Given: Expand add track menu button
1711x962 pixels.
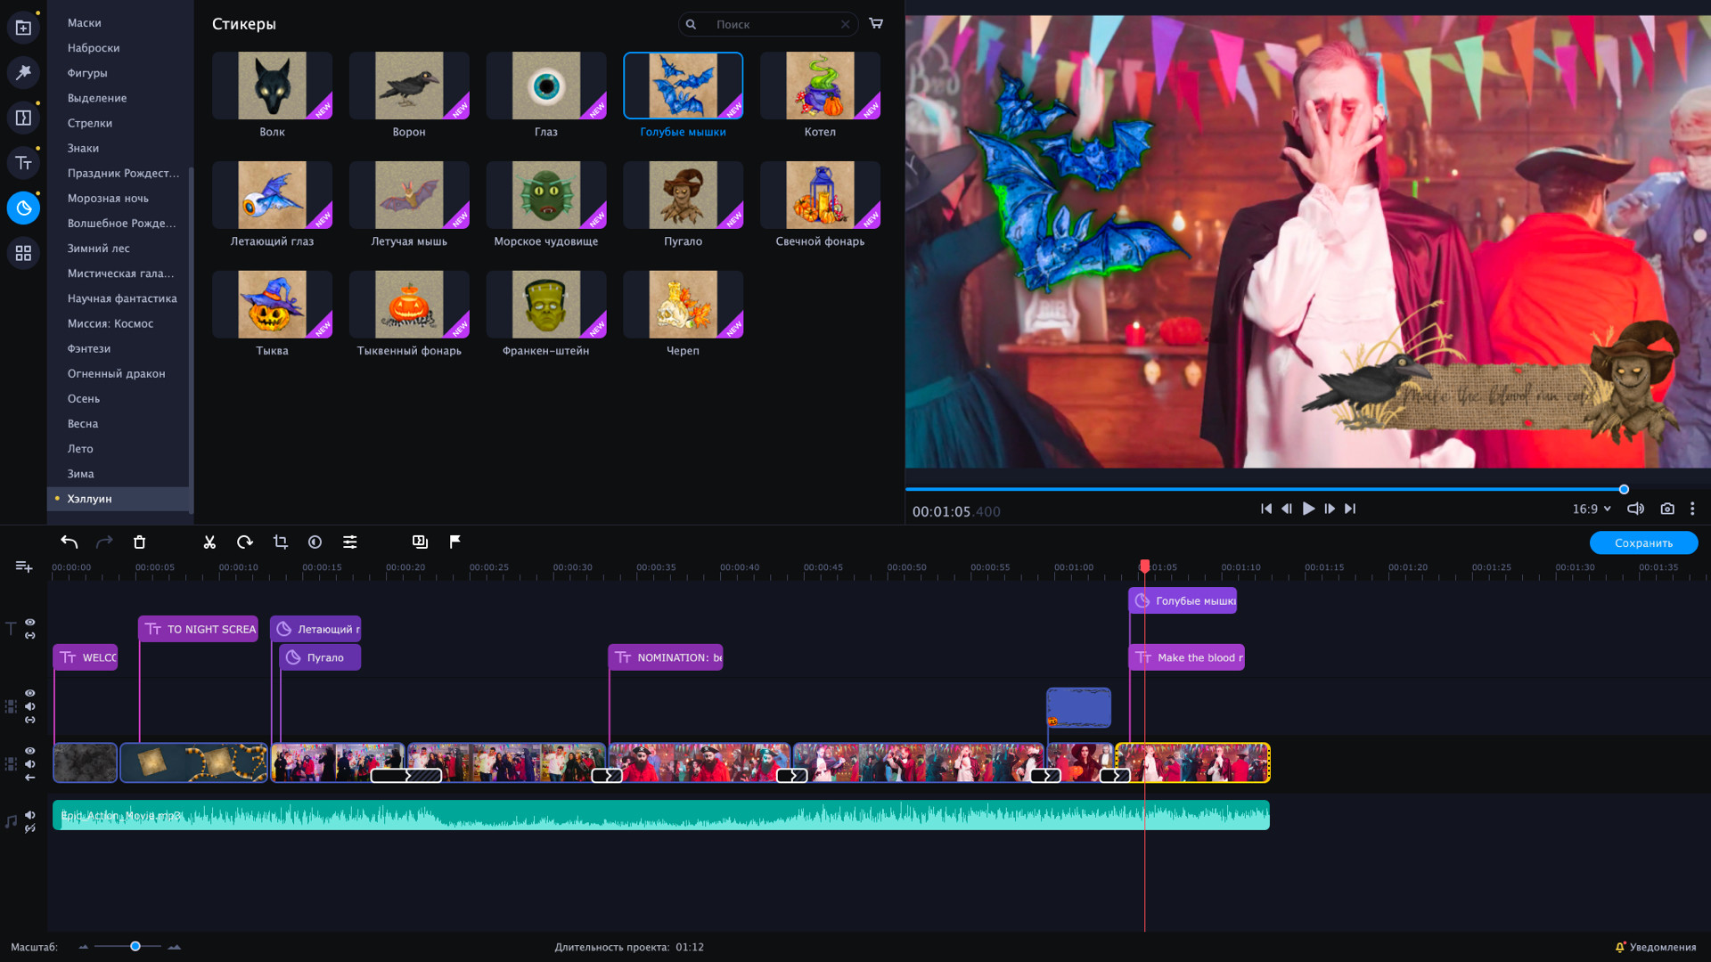Looking at the screenshot, I should (x=24, y=567).
